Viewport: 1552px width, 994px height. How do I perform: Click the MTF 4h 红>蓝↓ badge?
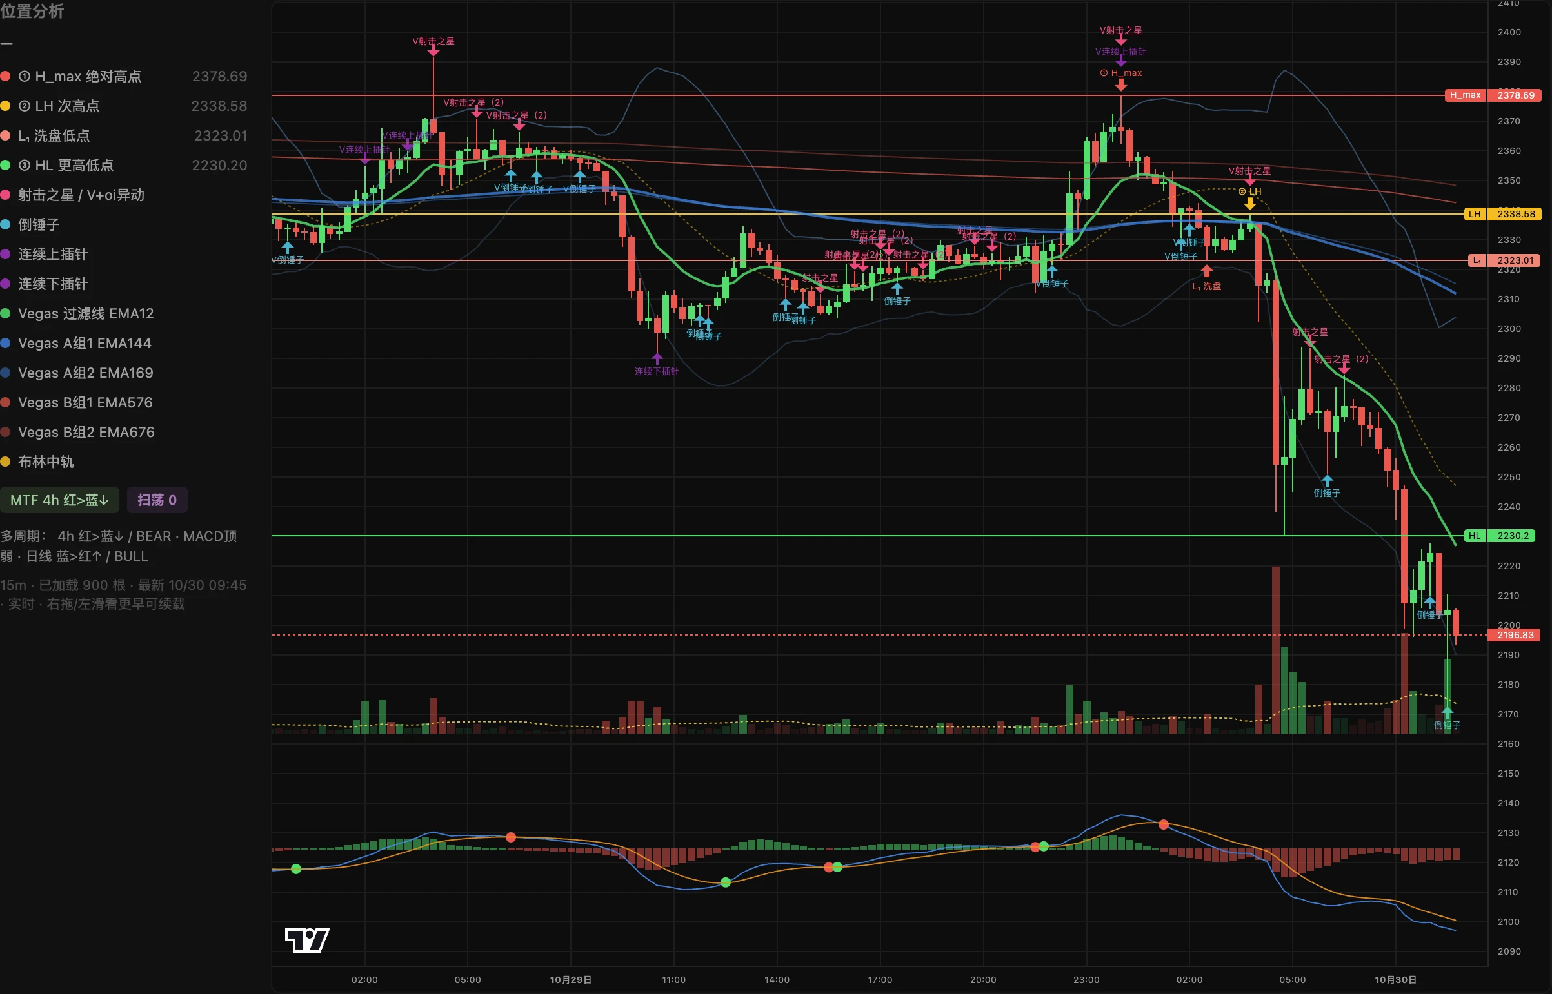click(59, 500)
